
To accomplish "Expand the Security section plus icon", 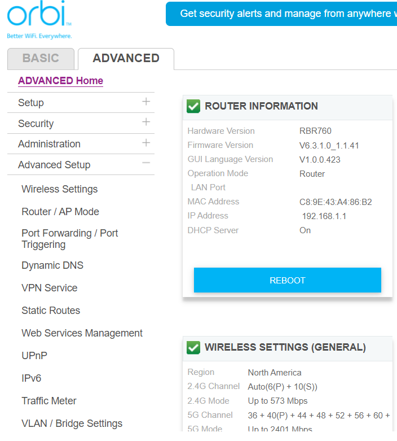I will (x=146, y=123).
